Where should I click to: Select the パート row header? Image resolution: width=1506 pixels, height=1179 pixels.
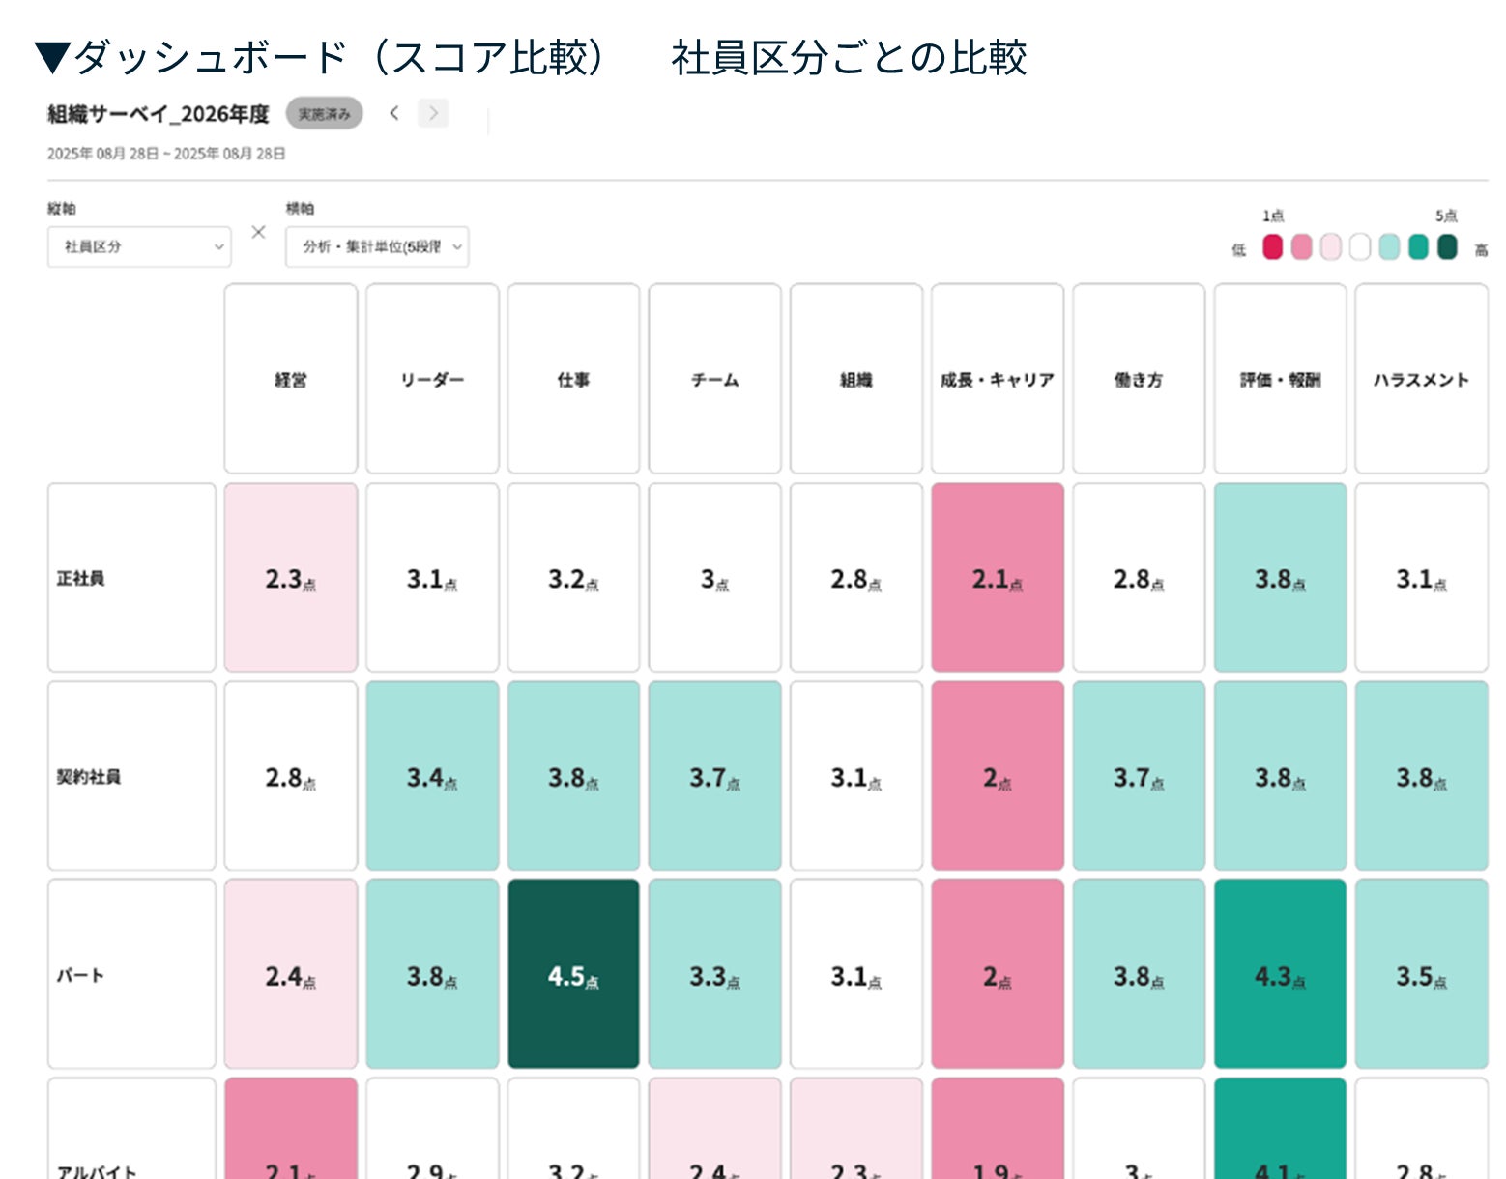pyautogui.click(x=131, y=974)
